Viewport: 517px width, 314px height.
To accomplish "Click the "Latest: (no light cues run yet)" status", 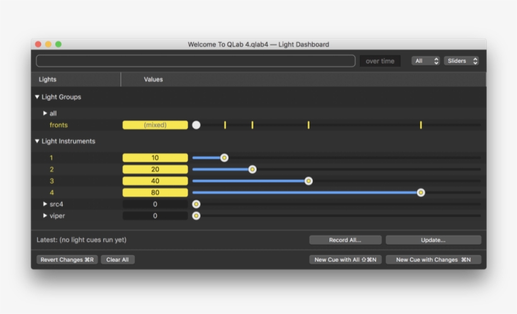I will coord(81,240).
